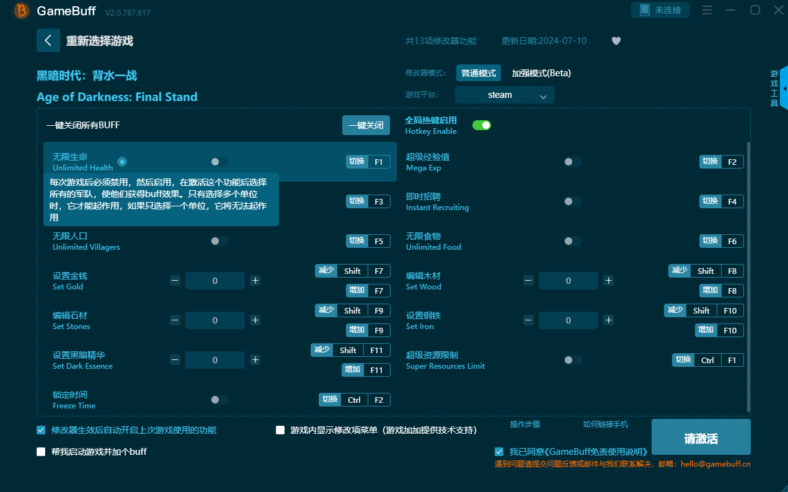Click Set Iron value input field
This screenshot has height=492, width=788.
tap(569, 320)
